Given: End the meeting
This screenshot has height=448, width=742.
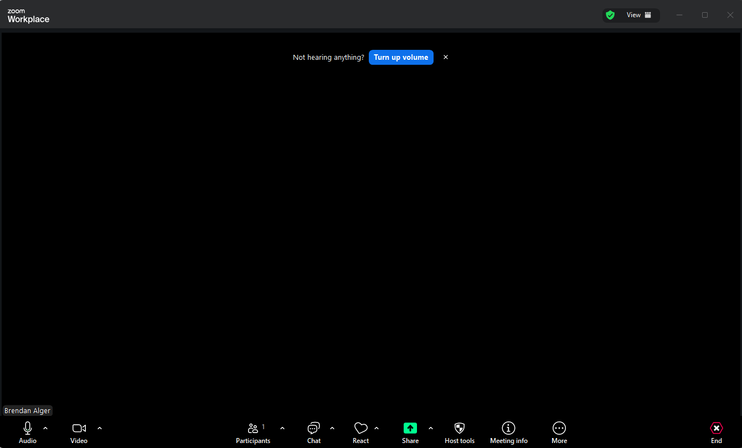Looking at the screenshot, I should click(x=717, y=432).
